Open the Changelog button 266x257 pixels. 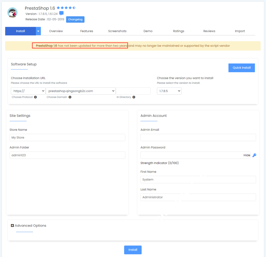click(75, 19)
